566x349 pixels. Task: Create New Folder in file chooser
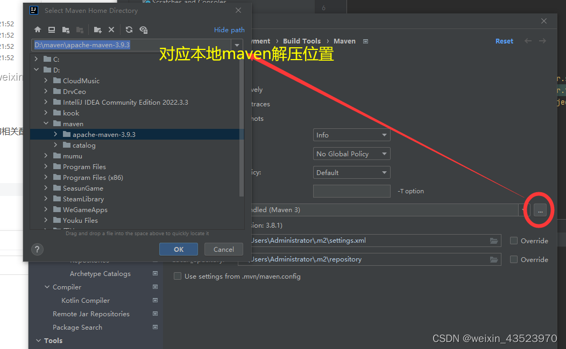(97, 30)
